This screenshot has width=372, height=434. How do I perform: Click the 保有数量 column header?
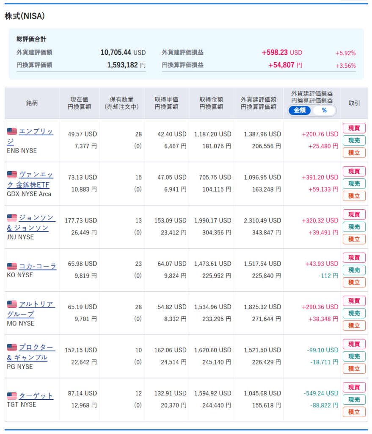tap(121, 103)
